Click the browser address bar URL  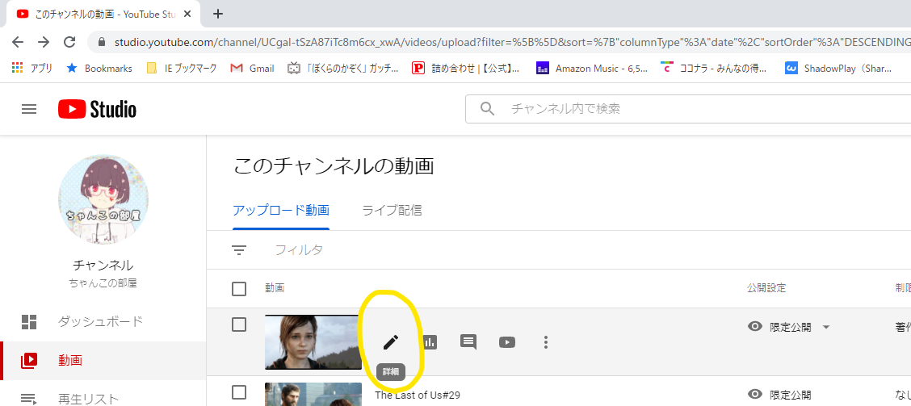point(511,42)
